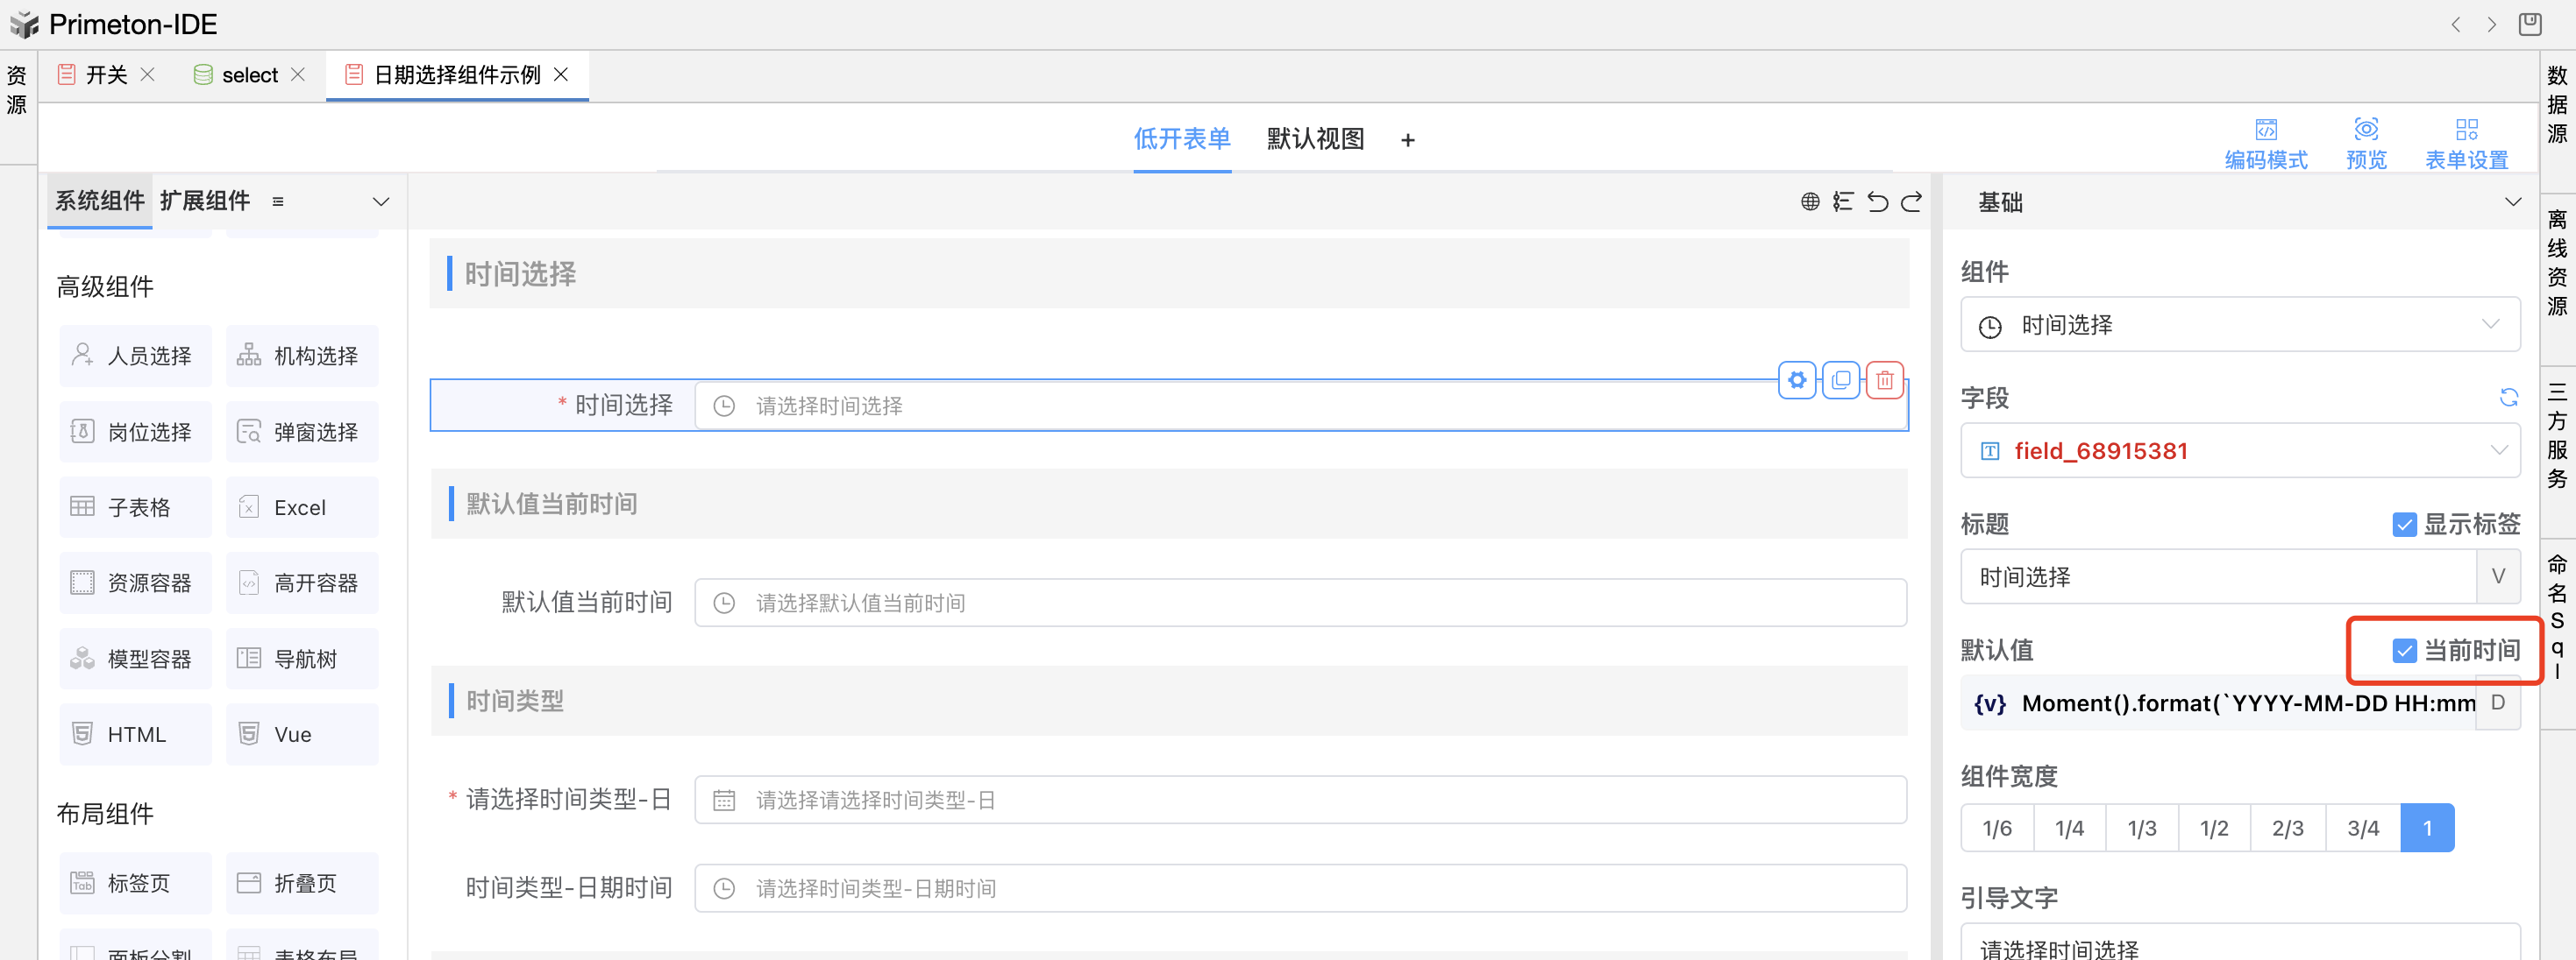
Task: Open the globe language icon
Action: [1809, 201]
